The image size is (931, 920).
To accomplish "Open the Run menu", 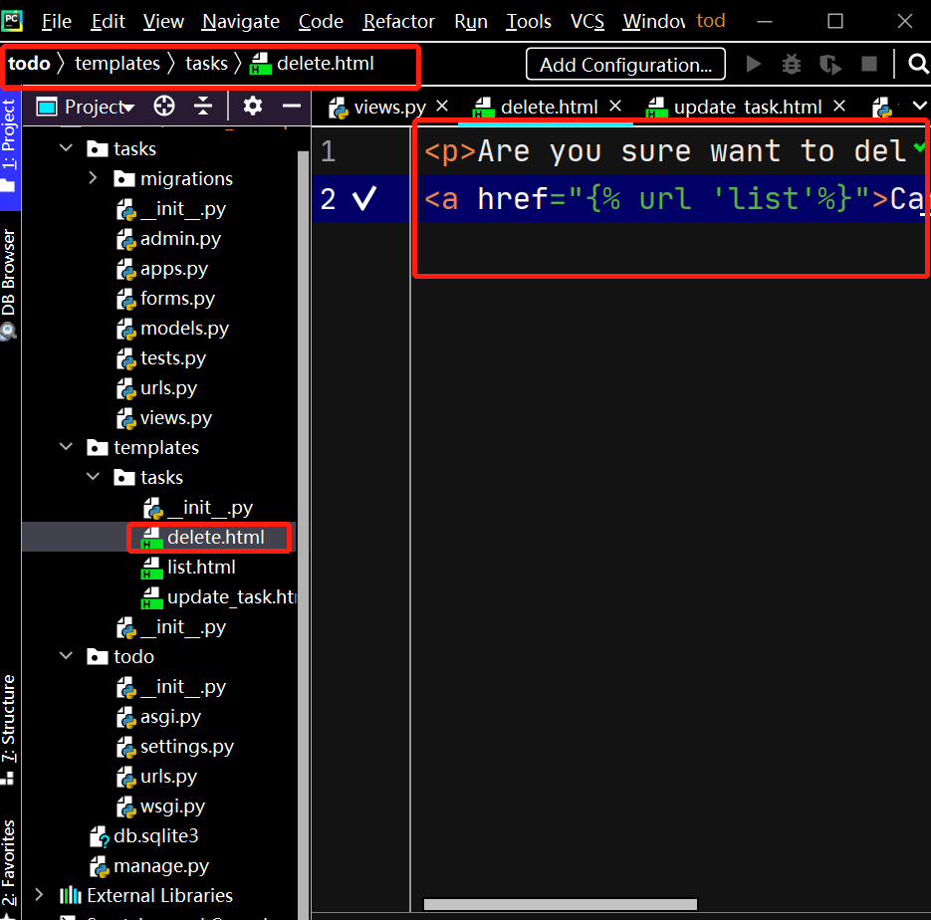I will 471,21.
